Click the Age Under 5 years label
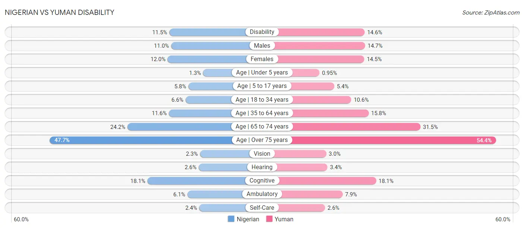Image resolution: width=524 pixels, height=228 pixels. point(262,73)
